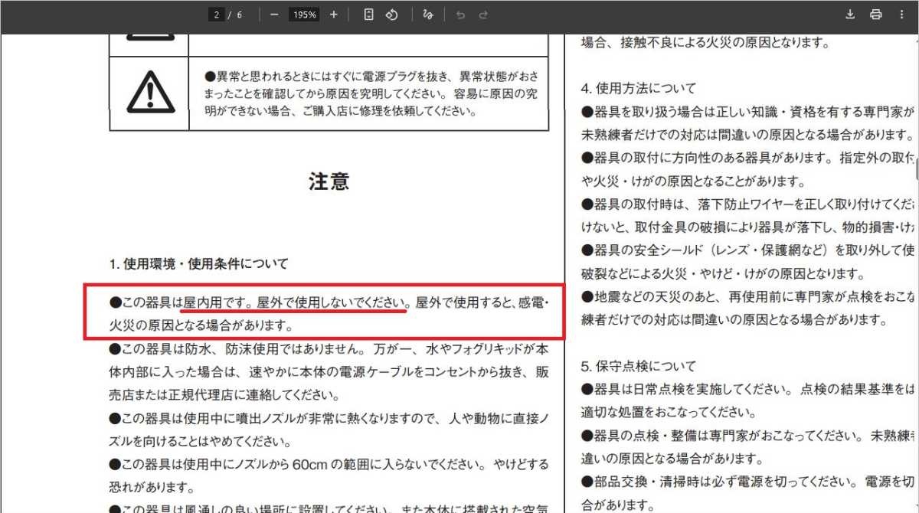The image size is (919, 513).
Task: Download the PDF file
Action: click(x=850, y=15)
